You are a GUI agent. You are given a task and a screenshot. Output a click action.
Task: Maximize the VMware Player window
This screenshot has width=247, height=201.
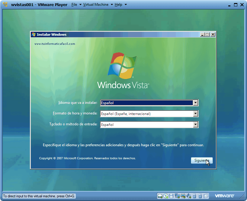pos(236,5)
